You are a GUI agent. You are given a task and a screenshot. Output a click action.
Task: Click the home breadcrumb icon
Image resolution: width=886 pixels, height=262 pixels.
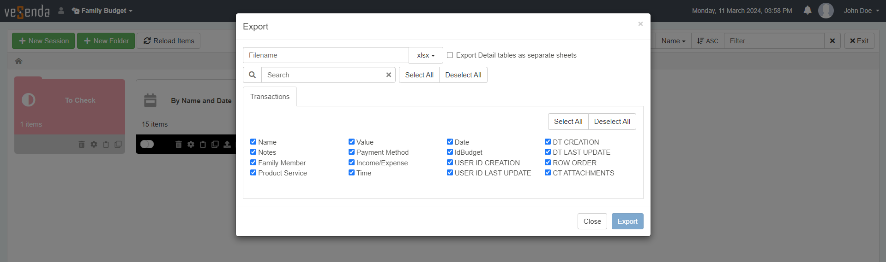click(18, 61)
